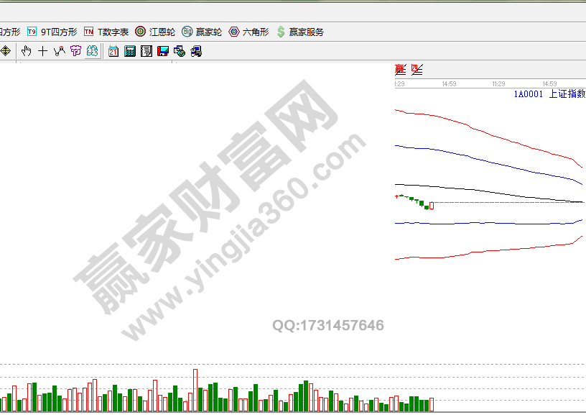Open the calendar date icon
Screen dimensions: 586x415
(113, 51)
